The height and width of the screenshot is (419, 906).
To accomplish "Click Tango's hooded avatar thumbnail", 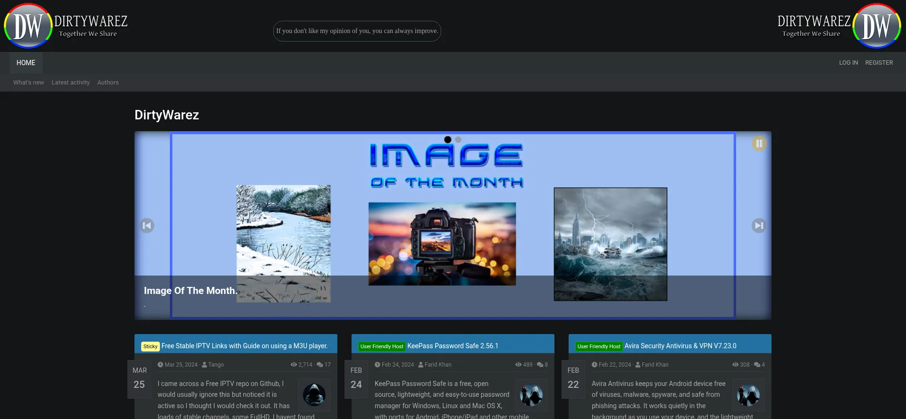I will click(x=314, y=395).
